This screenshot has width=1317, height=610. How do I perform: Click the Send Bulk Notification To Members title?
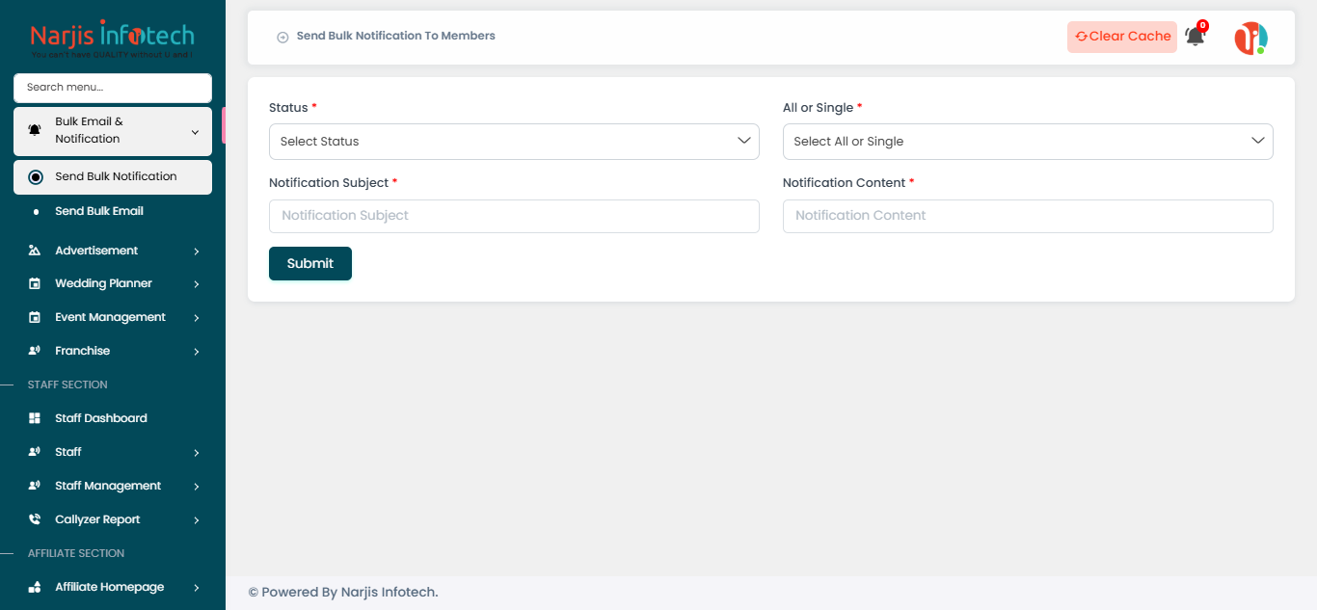click(x=396, y=36)
